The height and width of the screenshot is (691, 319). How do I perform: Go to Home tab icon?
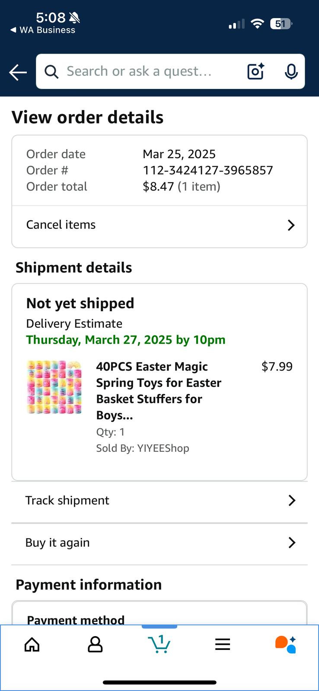pos(32,645)
